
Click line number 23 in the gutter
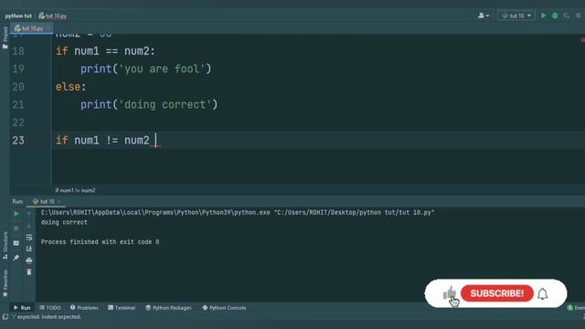coord(18,141)
